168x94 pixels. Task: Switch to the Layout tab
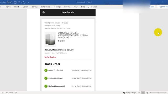(x=35, y=7)
